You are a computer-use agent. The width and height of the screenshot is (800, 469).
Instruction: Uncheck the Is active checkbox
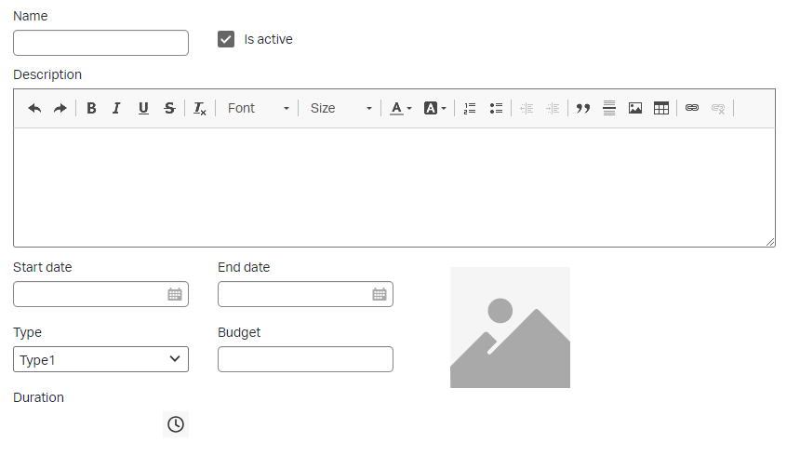pos(226,39)
